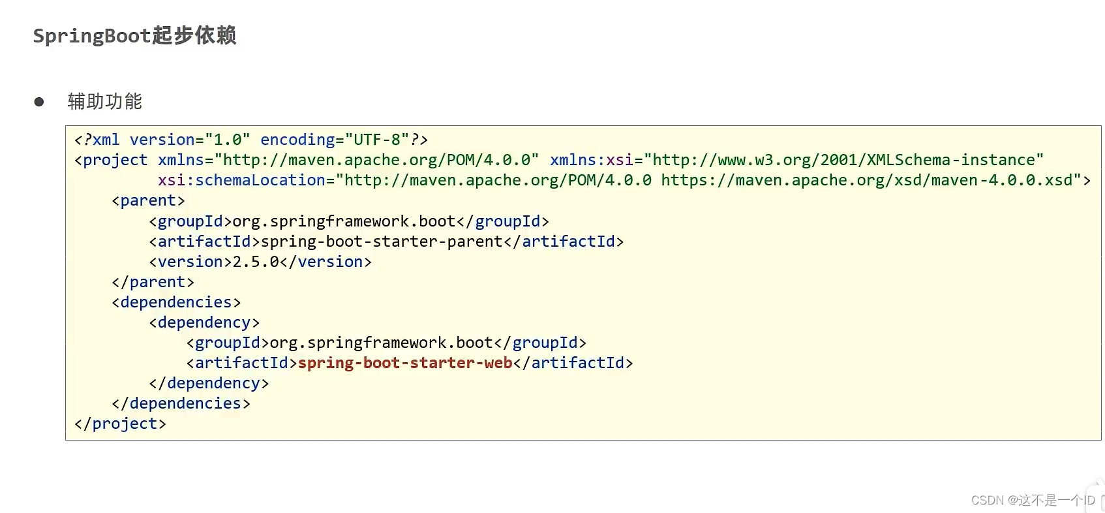This screenshot has height=513, width=1105.
Task: Click the red spring-boot-starter-web text
Action: tap(405, 363)
